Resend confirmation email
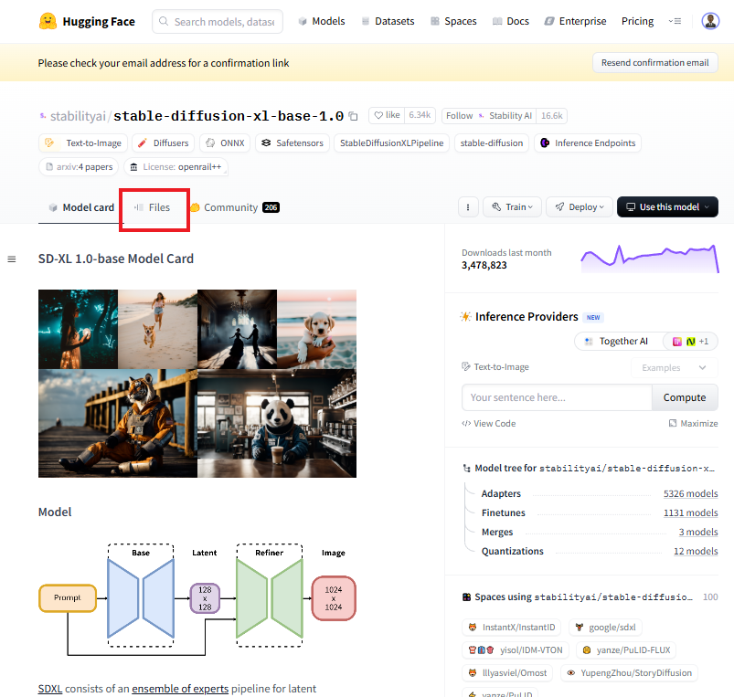Screen dimensions: 734x697 click(654, 63)
